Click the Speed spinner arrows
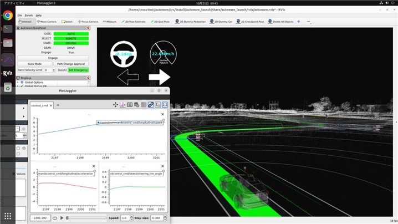 coord(131,218)
